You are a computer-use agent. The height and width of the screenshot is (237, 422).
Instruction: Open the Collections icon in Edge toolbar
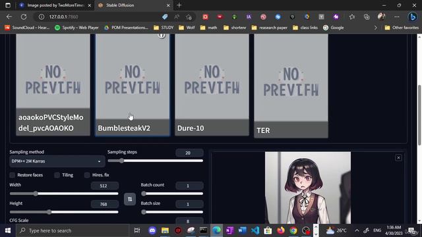[367, 16]
